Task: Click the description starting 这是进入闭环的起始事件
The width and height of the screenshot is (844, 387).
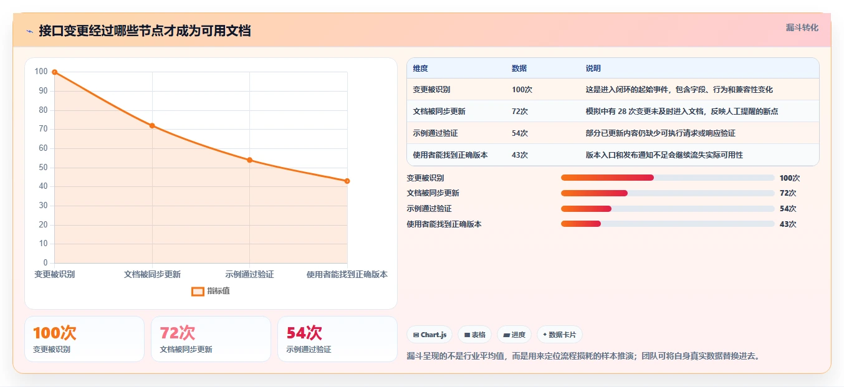Action: point(679,90)
